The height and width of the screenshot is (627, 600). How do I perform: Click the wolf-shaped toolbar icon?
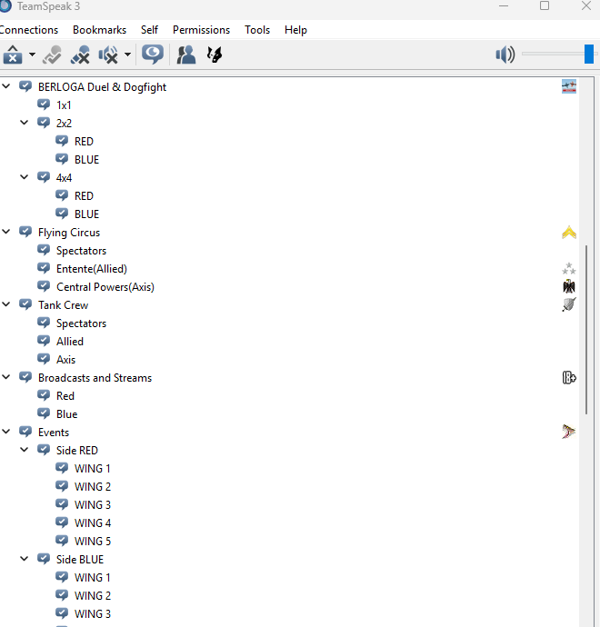215,55
